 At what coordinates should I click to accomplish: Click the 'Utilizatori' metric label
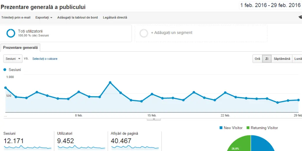click(x=65, y=133)
